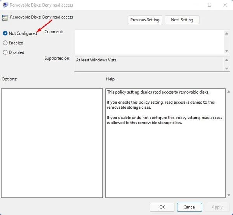Image resolution: width=233 pixels, height=215 pixels.
Task: Click the 'If you enable this policy' paragraph
Action: click(x=161, y=105)
